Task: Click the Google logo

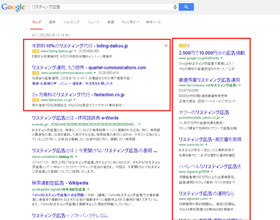Action: pos(13,7)
